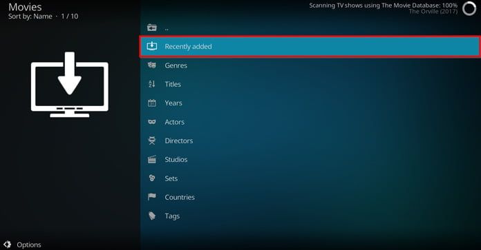This screenshot has width=481, height=250.
Task: Open the Tags category
Action: pos(310,216)
